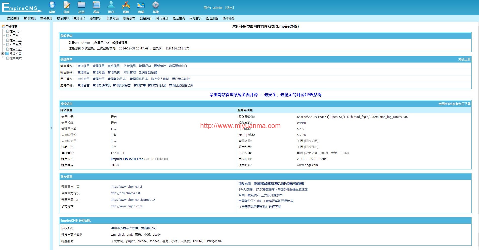This screenshot has height=250, width=479.
Task: Open 系统参数设置 in quick menu
Action: coord(148,73)
